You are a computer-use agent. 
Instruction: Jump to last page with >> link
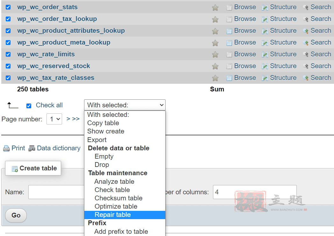pyautogui.click(x=76, y=119)
